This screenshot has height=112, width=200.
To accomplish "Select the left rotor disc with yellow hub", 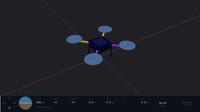I will tap(74, 39).
